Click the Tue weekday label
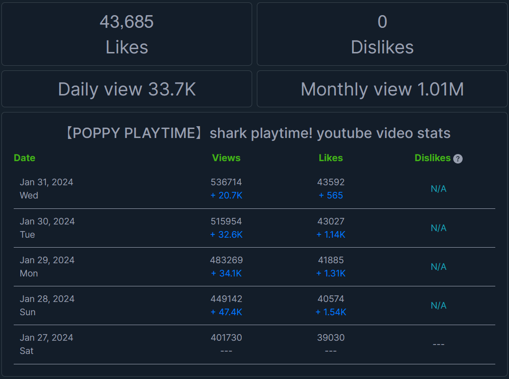 [27, 235]
